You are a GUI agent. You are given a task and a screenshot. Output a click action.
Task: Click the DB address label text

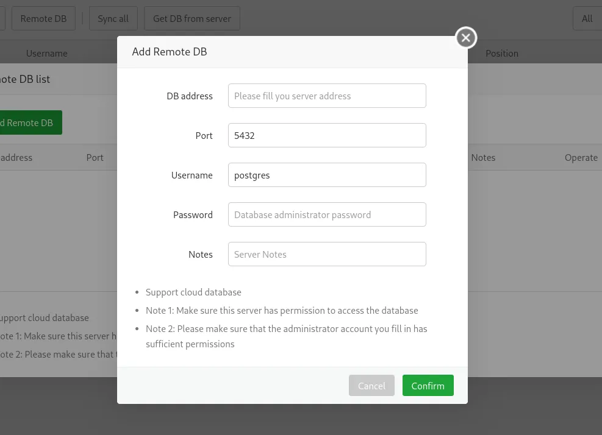coord(189,96)
